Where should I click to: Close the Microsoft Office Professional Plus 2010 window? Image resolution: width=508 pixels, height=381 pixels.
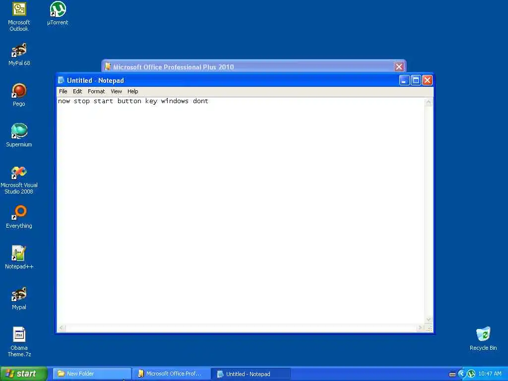click(399, 67)
